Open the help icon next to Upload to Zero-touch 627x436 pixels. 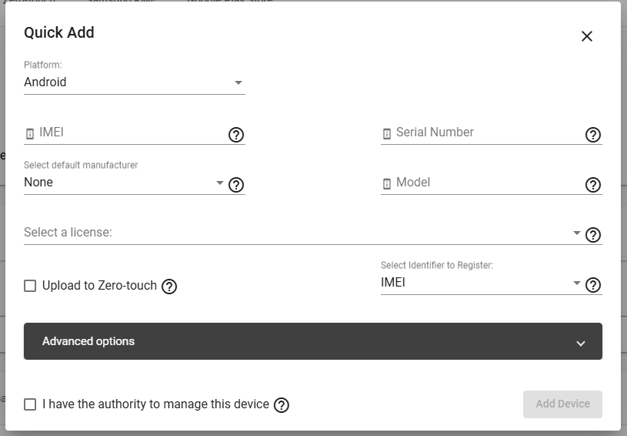click(169, 287)
